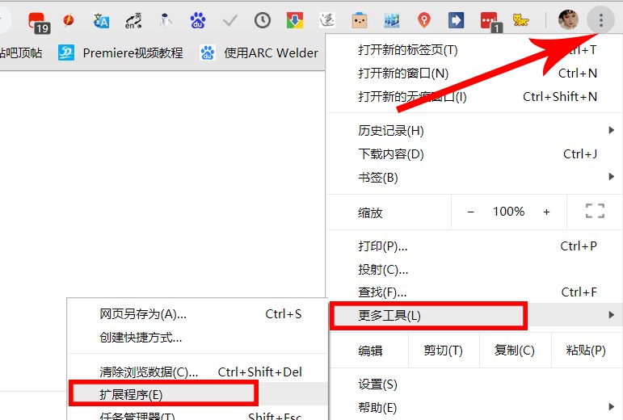Click 复制(C) in the edit row

click(515, 351)
